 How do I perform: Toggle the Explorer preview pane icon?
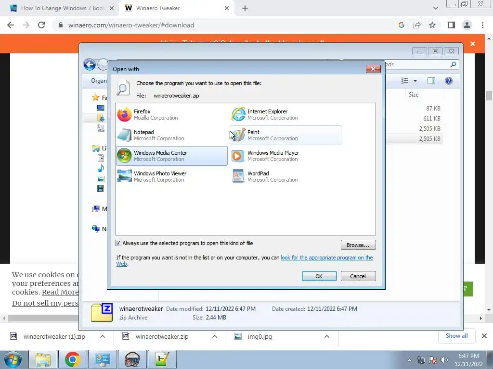tap(431, 81)
